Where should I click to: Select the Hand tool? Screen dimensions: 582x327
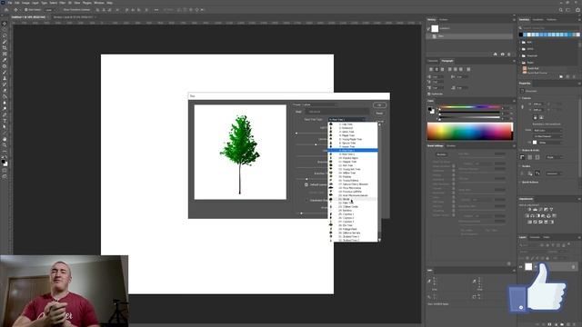[x=5, y=139]
